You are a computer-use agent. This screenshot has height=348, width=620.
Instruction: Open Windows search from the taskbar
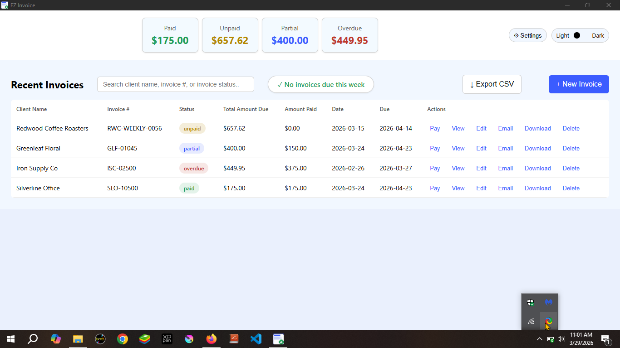[32, 338]
